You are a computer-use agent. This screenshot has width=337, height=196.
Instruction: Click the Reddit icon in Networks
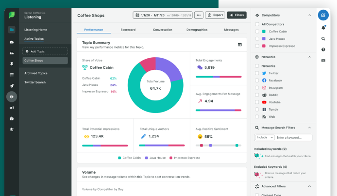click(x=264, y=95)
